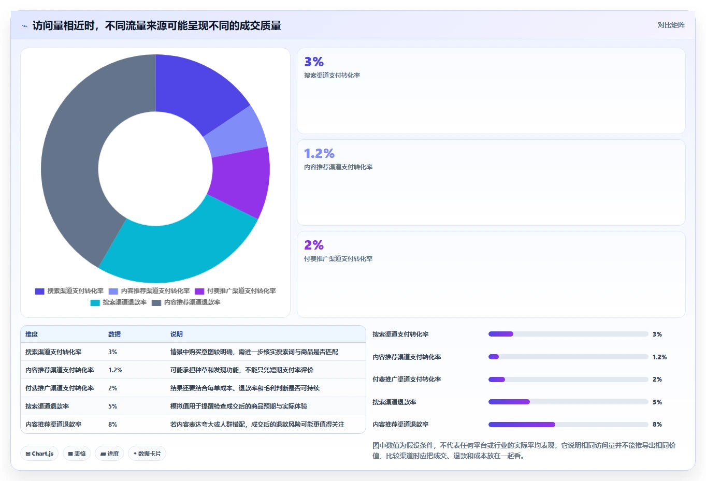This screenshot has height=481, width=706.
Task: Click progress bar for 内容推荐渠道退款率 8%
Action: click(x=568, y=425)
